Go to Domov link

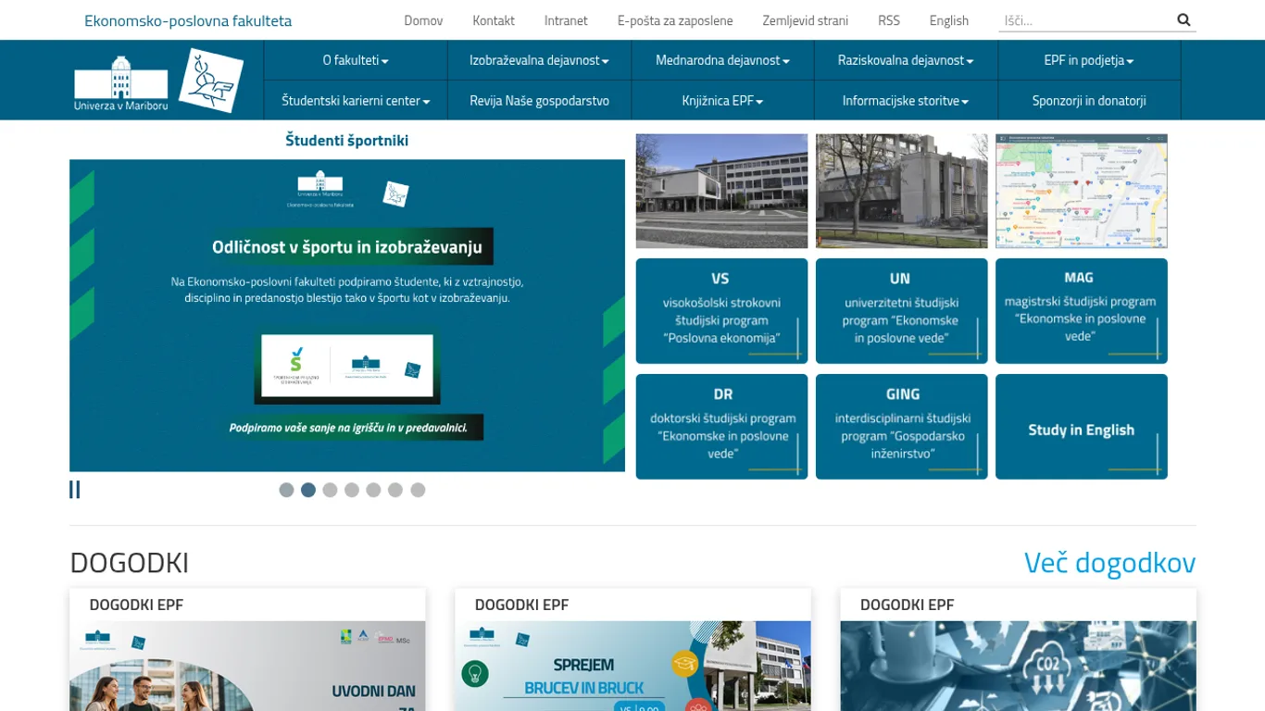click(423, 20)
